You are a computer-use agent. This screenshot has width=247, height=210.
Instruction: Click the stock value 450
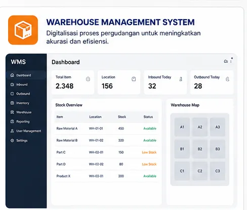121,129
